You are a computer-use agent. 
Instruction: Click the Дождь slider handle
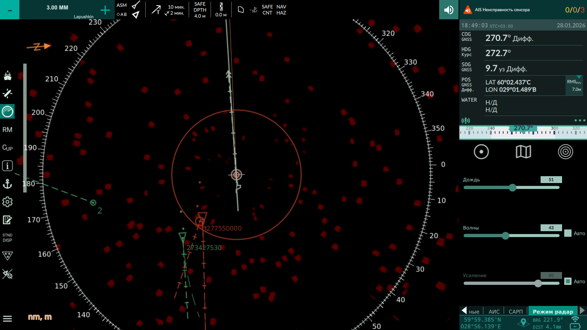(x=512, y=188)
